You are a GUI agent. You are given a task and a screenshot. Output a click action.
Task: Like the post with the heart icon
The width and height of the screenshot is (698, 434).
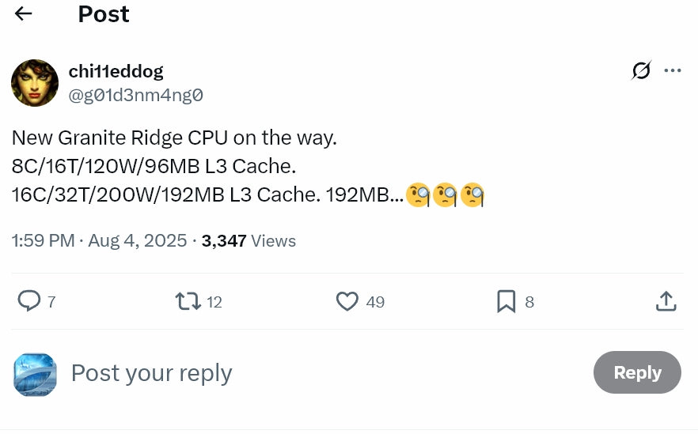(347, 301)
